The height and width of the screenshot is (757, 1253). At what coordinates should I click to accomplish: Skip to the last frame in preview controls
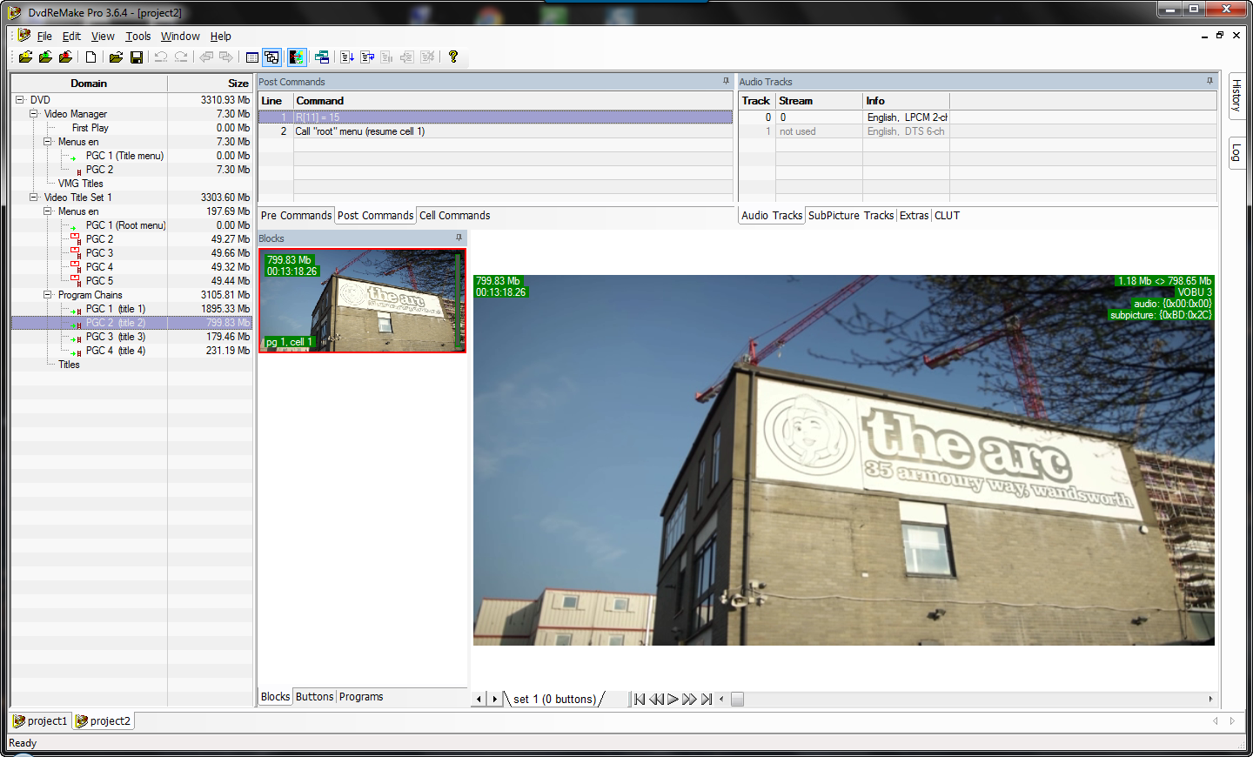pyautogui.click(x=707, y=699)
